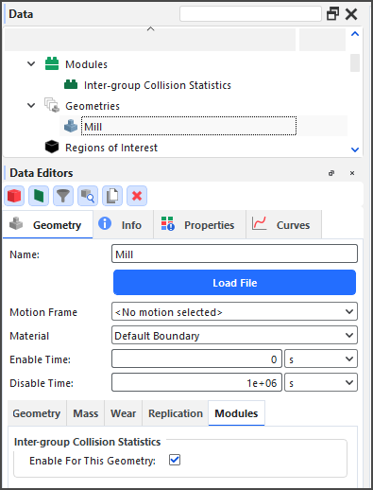Click the Data panel search field
This screenshot has width=373, height=490.
coord(250,14)
